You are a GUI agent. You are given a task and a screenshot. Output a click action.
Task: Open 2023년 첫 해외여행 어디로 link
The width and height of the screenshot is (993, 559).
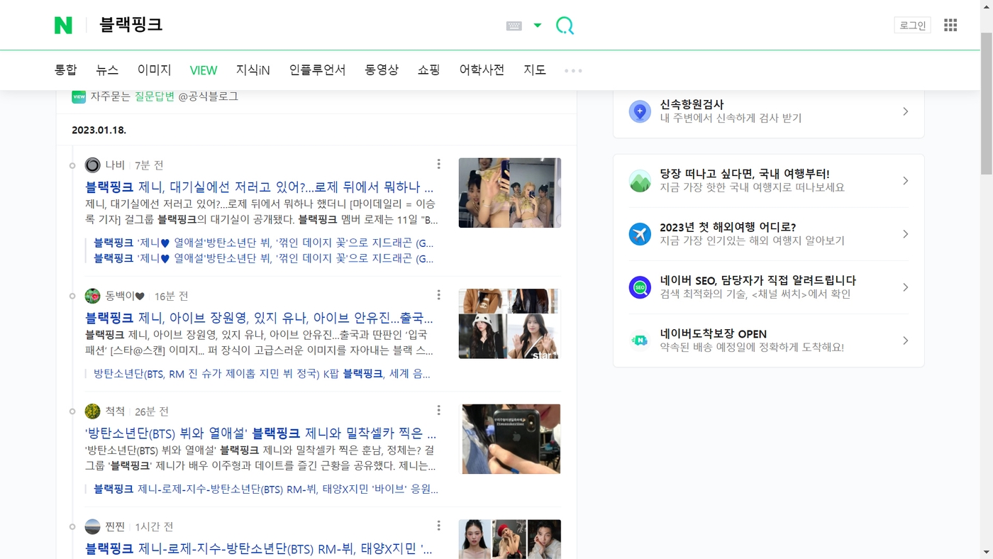pos(728,227)
